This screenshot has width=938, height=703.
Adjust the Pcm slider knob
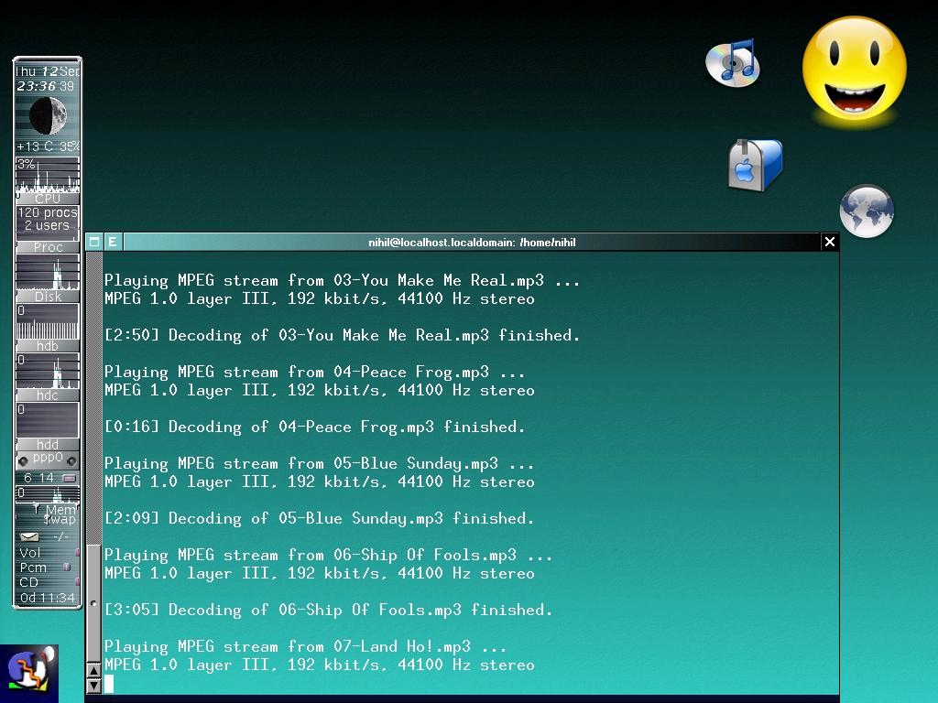point(66,567)
